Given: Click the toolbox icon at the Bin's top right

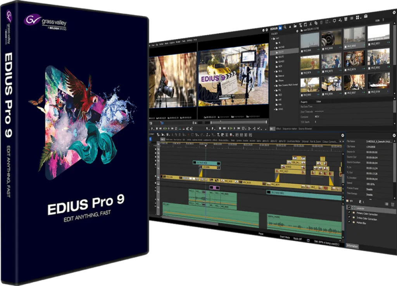Looking at the screenshot, I should pyautogui.click(x=366, y=16).
